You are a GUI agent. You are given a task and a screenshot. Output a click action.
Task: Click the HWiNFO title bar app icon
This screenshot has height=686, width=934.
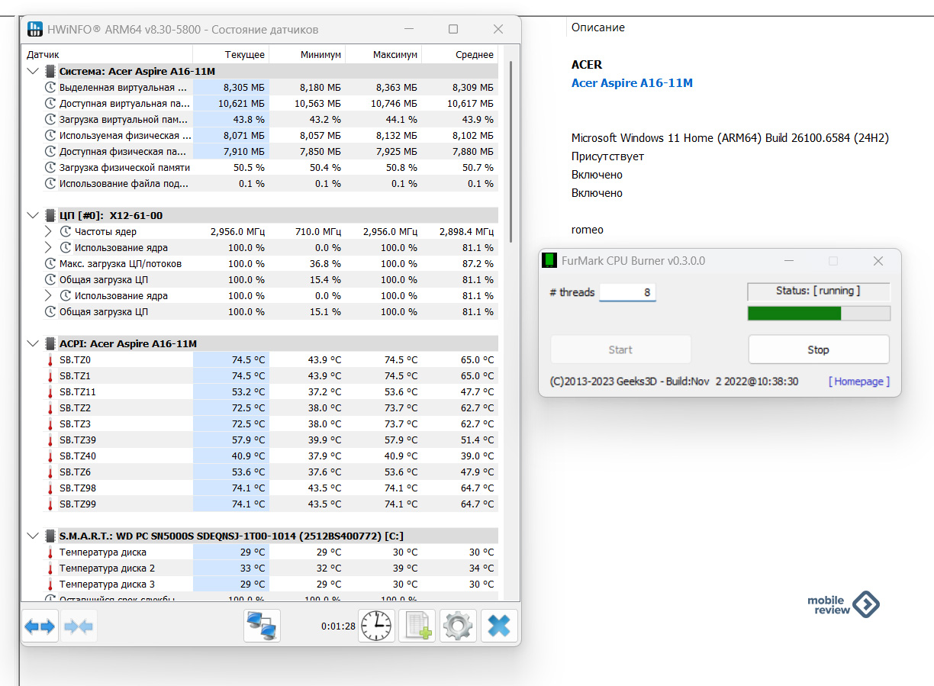click(x=36, y=29)
